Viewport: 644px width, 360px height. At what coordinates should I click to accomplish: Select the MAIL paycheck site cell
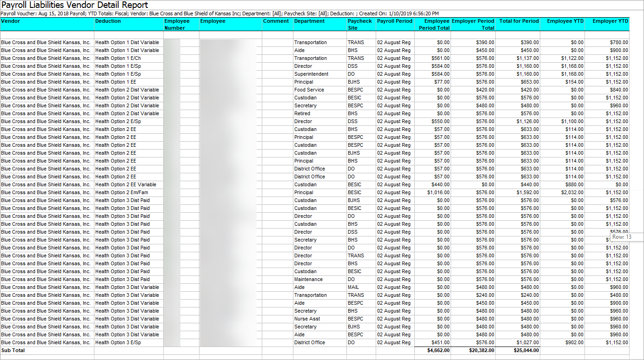(x=353, y=288)
